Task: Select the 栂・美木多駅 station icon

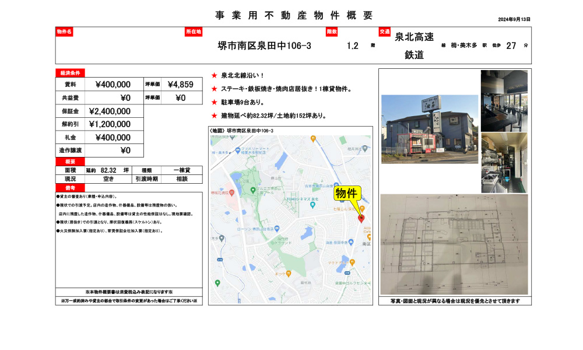Action: pos(230,153)
